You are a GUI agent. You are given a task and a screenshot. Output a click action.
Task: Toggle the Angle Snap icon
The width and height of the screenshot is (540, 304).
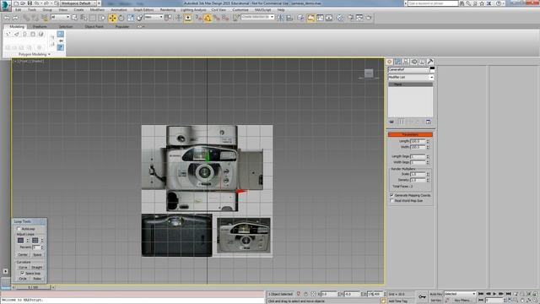tap(208, 18)
